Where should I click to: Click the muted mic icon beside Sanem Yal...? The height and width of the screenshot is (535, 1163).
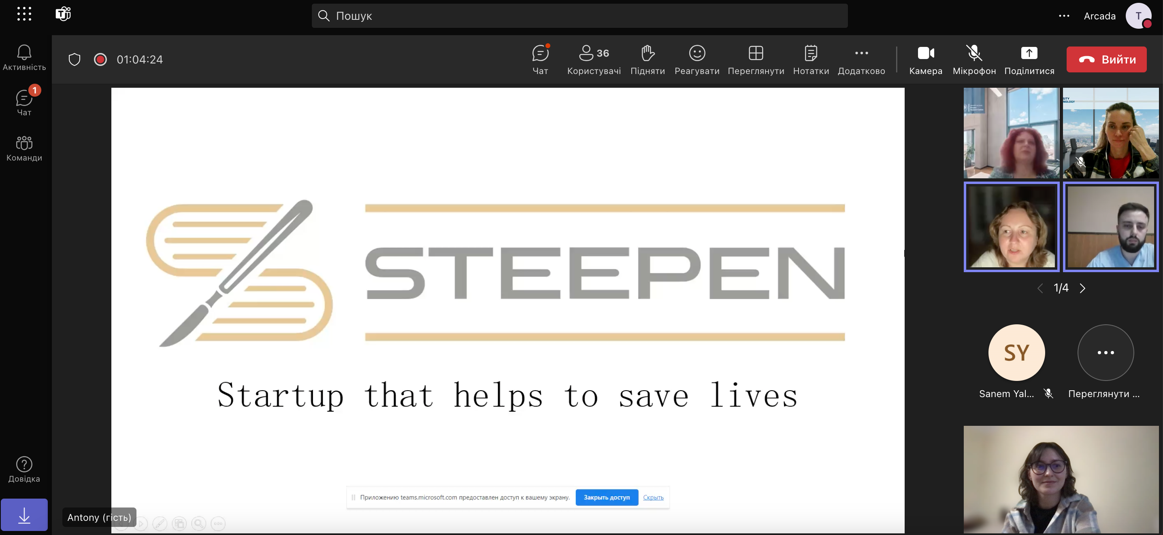1048,393
